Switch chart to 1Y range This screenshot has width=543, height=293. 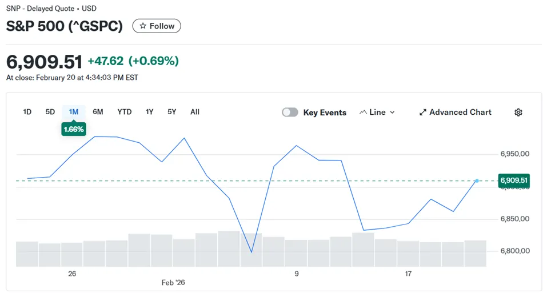[x=150, y=112]
